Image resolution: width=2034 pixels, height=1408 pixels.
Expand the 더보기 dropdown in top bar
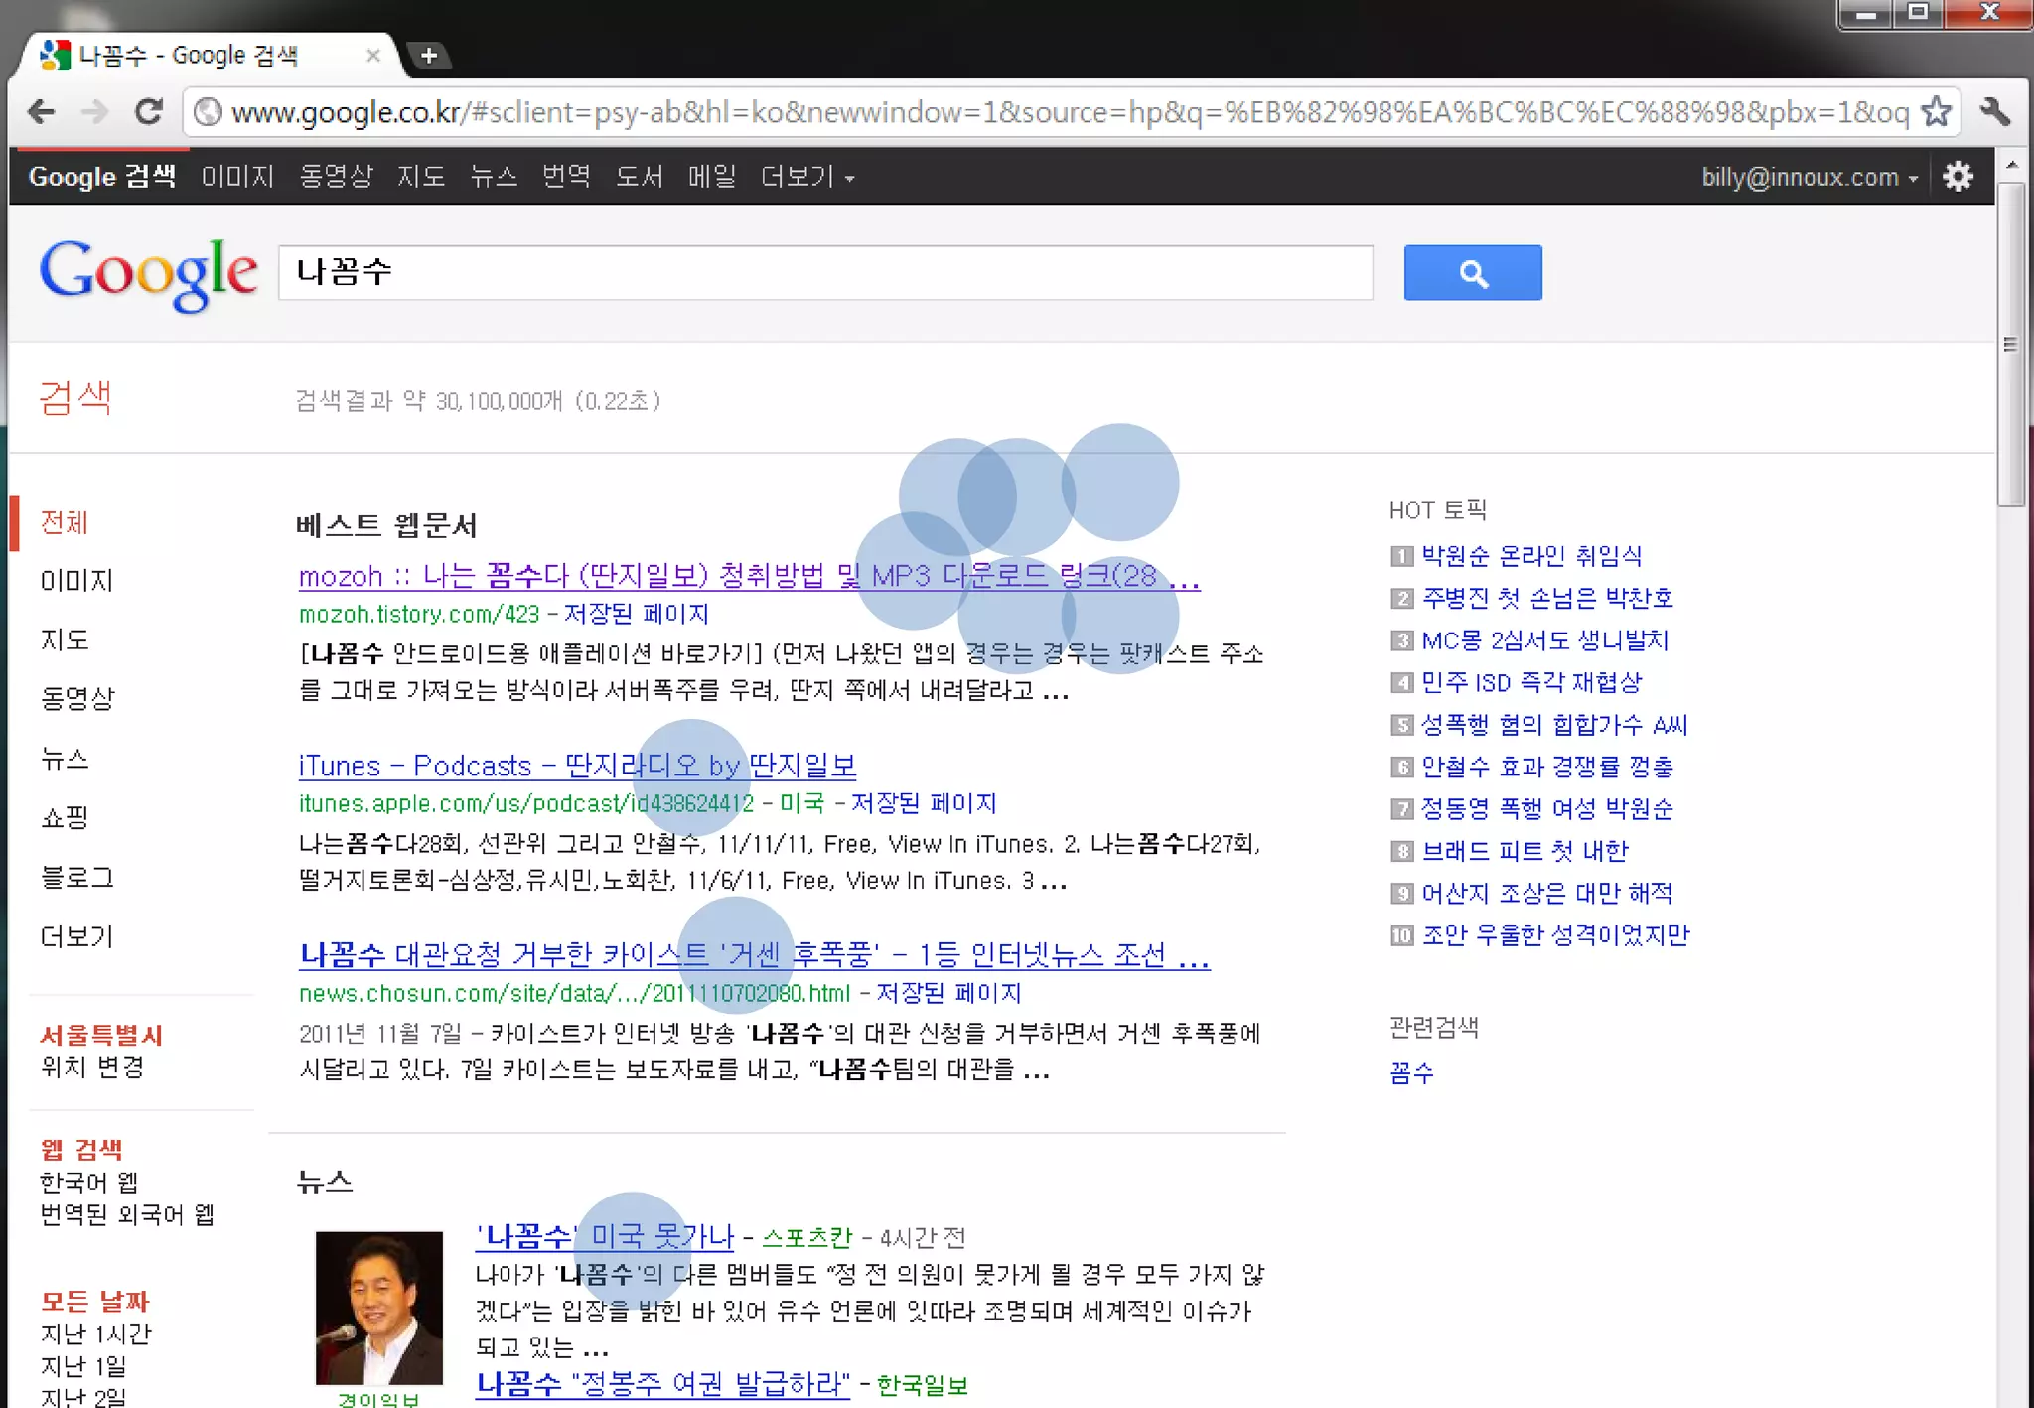806,177
